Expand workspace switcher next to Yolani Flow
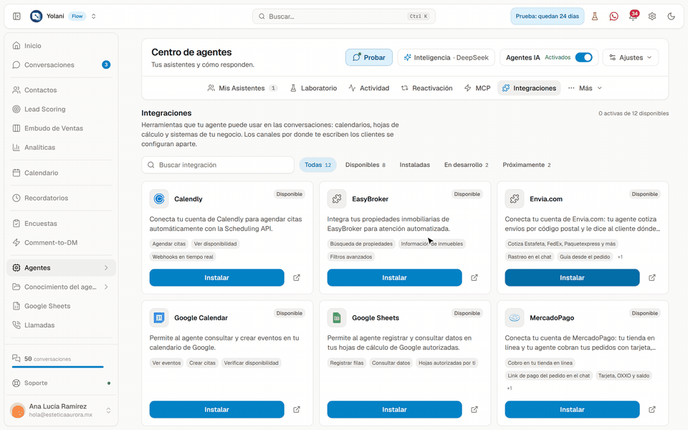This screenshot has width=688, height=430. click(93, 16)
